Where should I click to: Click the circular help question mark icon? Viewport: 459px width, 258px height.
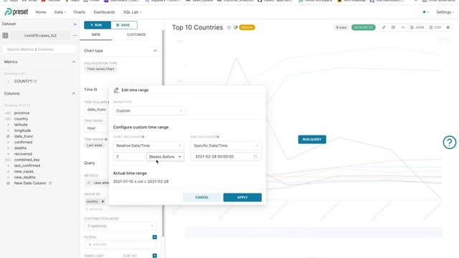coord(450,143)
